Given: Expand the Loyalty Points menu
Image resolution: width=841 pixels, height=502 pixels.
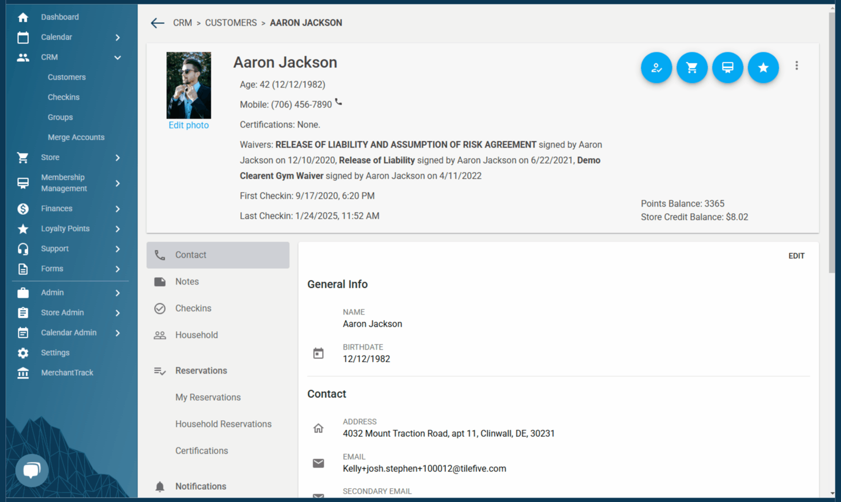Looking at the screenshot, I should 117,229.
